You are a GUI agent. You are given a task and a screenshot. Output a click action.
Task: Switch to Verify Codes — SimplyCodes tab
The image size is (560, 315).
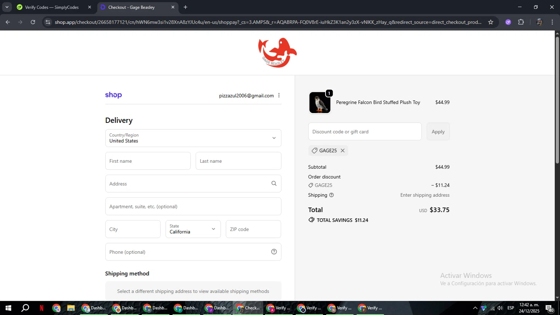[x=52, y=7]
